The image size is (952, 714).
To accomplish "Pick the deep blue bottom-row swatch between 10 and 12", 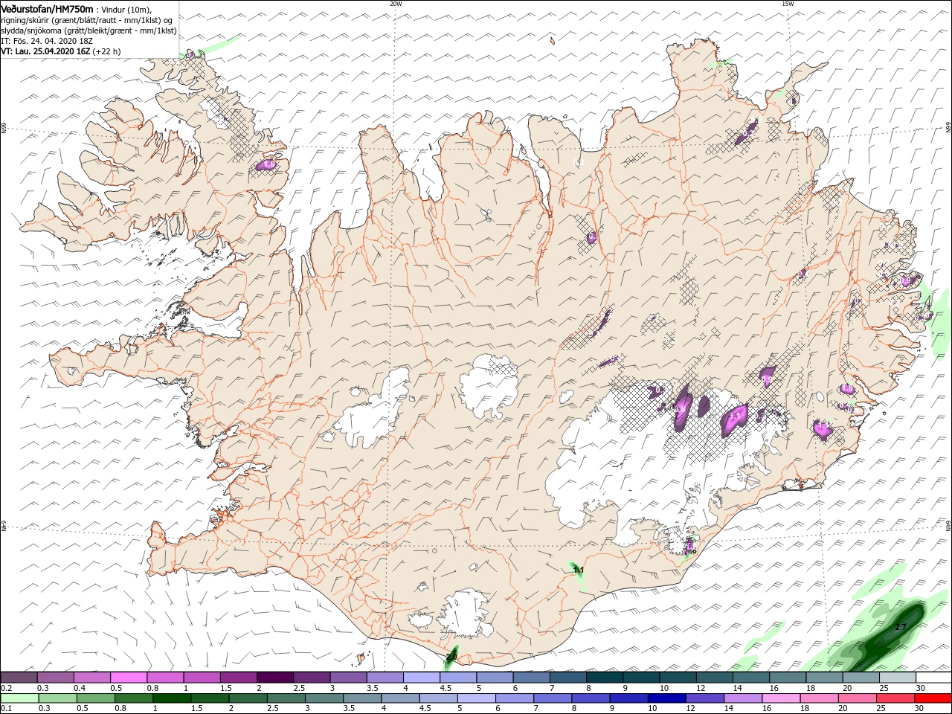I will coord(667,698).
